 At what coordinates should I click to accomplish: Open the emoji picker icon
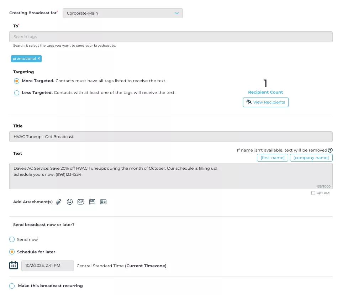click(x=70, y=202)
